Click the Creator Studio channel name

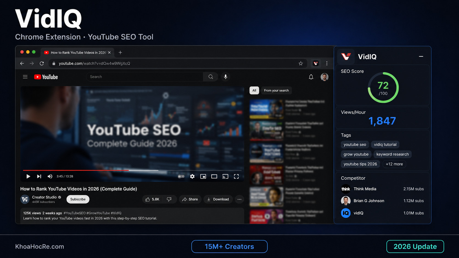coord(44,197)
